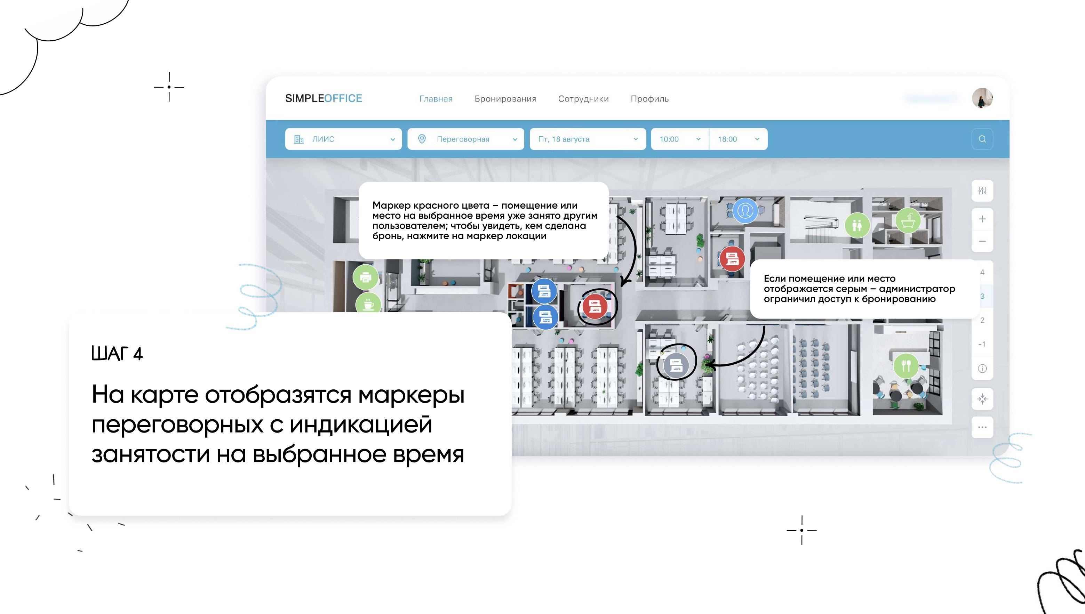This screenshot has height=614, width=1085.
Task: Select the green restroom marker
Action: tap(857, 225)
